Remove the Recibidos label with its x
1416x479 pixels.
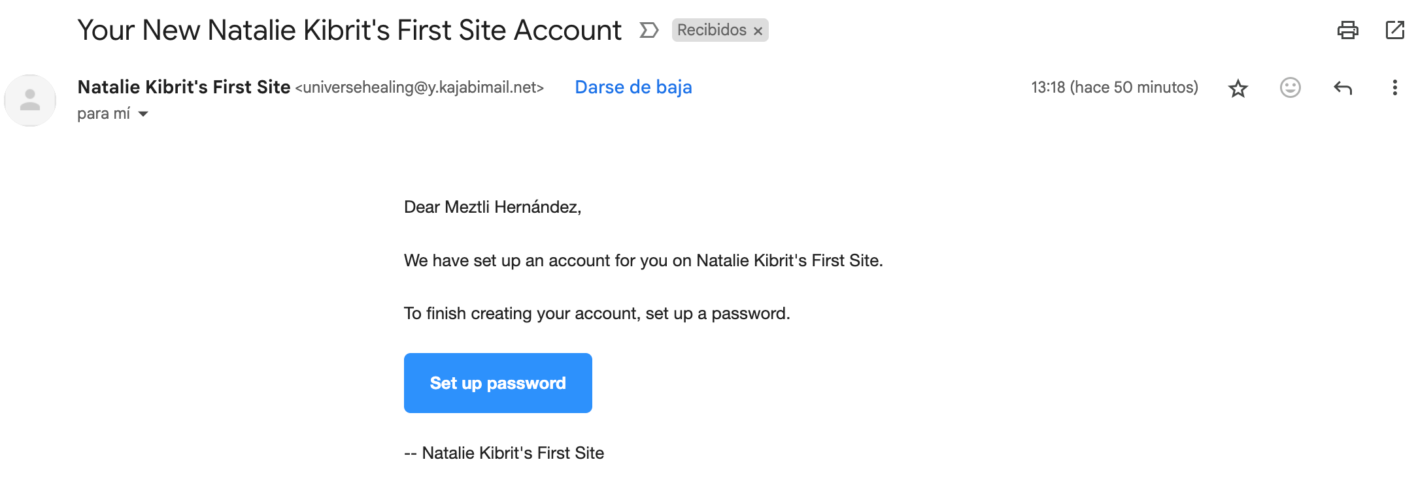(758, 31)
